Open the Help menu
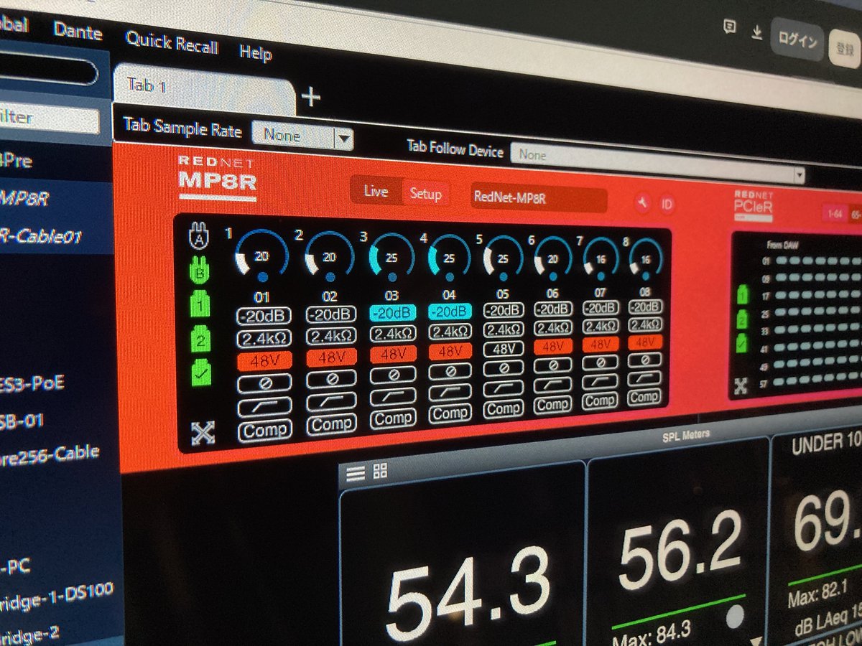Image resolution: width=862 pixels, height=646 pixels. click(x=256, y=53)
